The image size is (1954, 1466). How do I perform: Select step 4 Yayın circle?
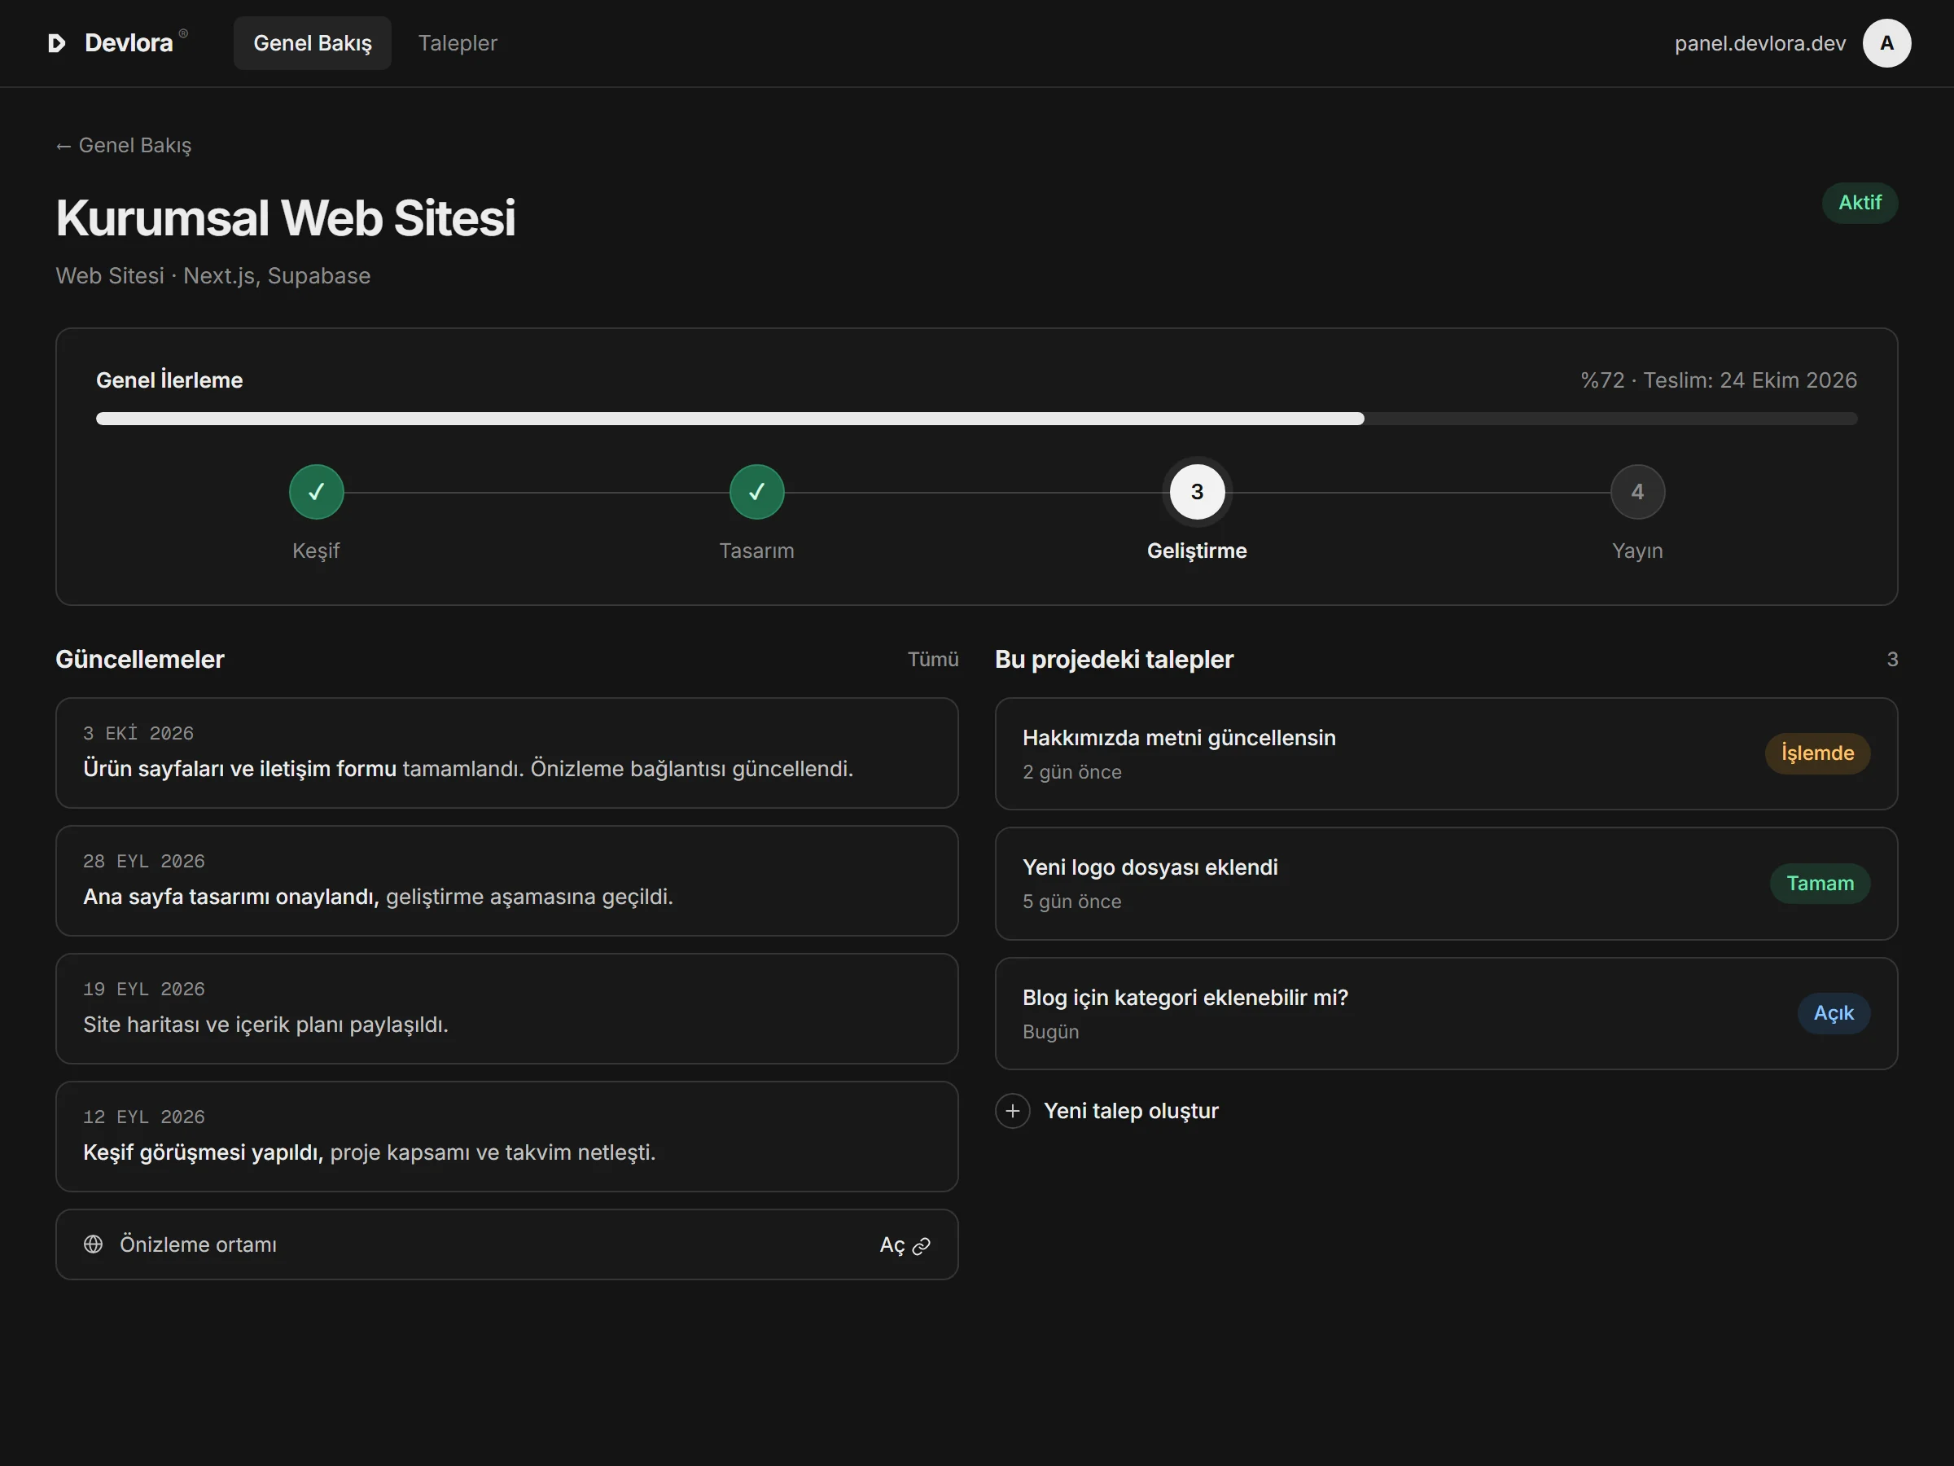(1636, 492)
